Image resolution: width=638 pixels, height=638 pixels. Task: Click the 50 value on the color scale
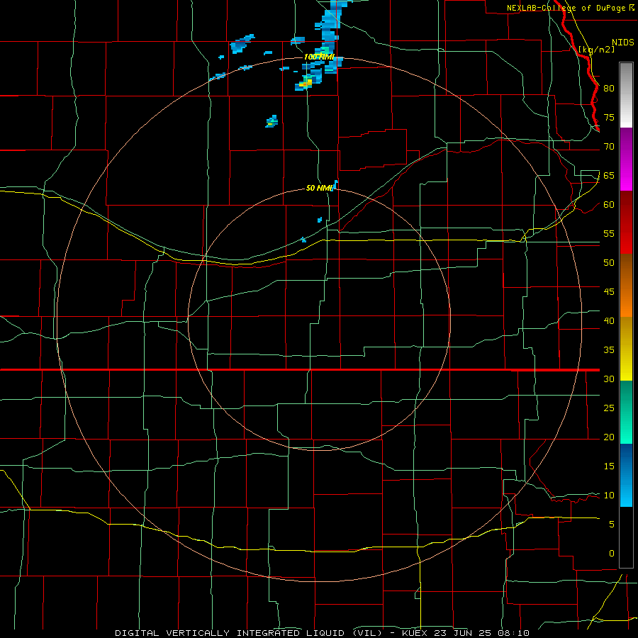coord(609,263)
